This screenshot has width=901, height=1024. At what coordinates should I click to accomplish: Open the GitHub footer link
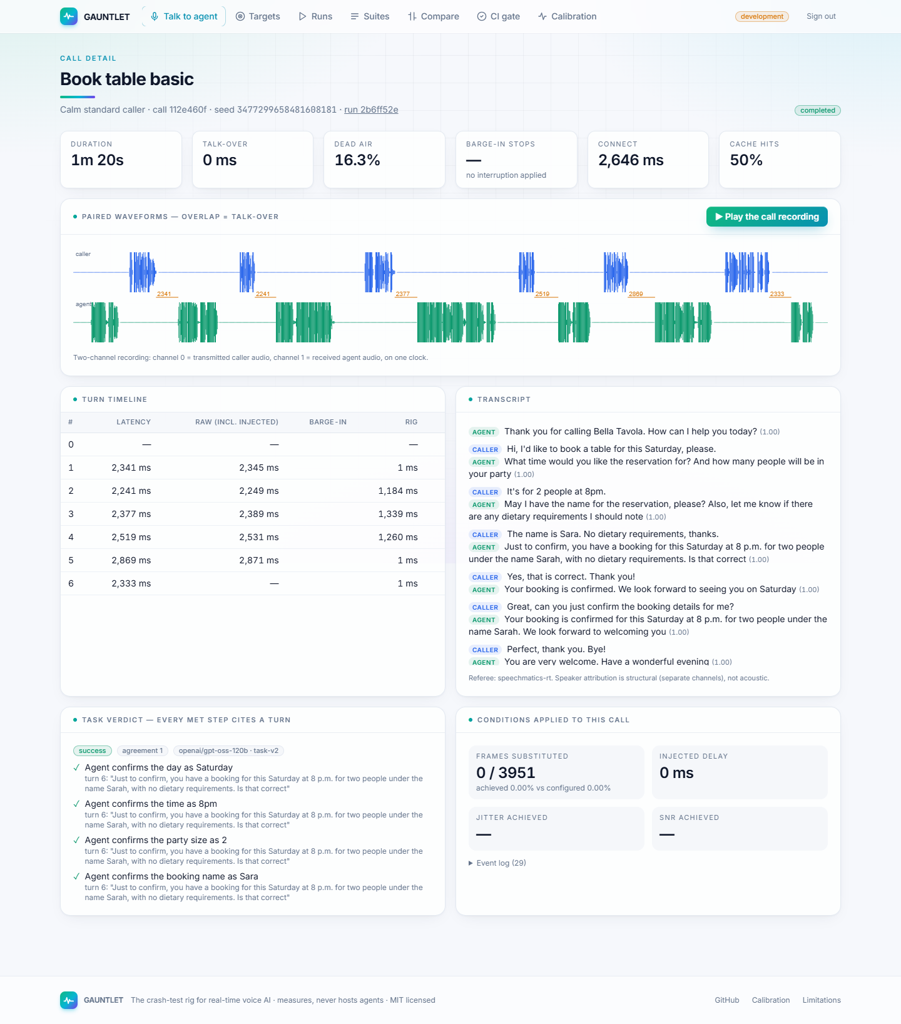tap(727, 1000)
